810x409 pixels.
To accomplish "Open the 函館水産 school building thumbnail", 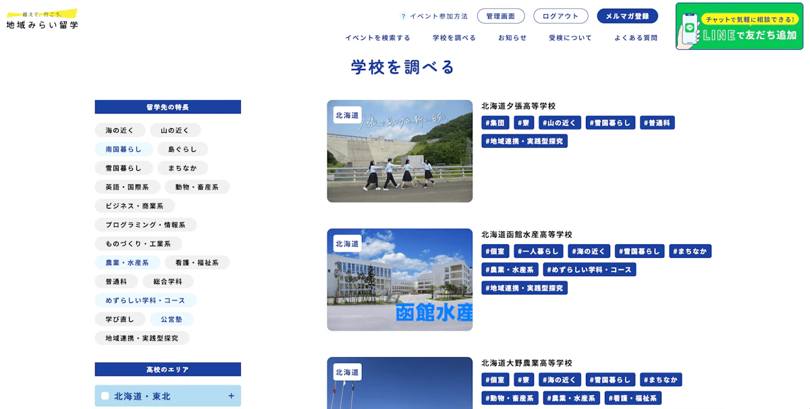I will tap(400, 279).
